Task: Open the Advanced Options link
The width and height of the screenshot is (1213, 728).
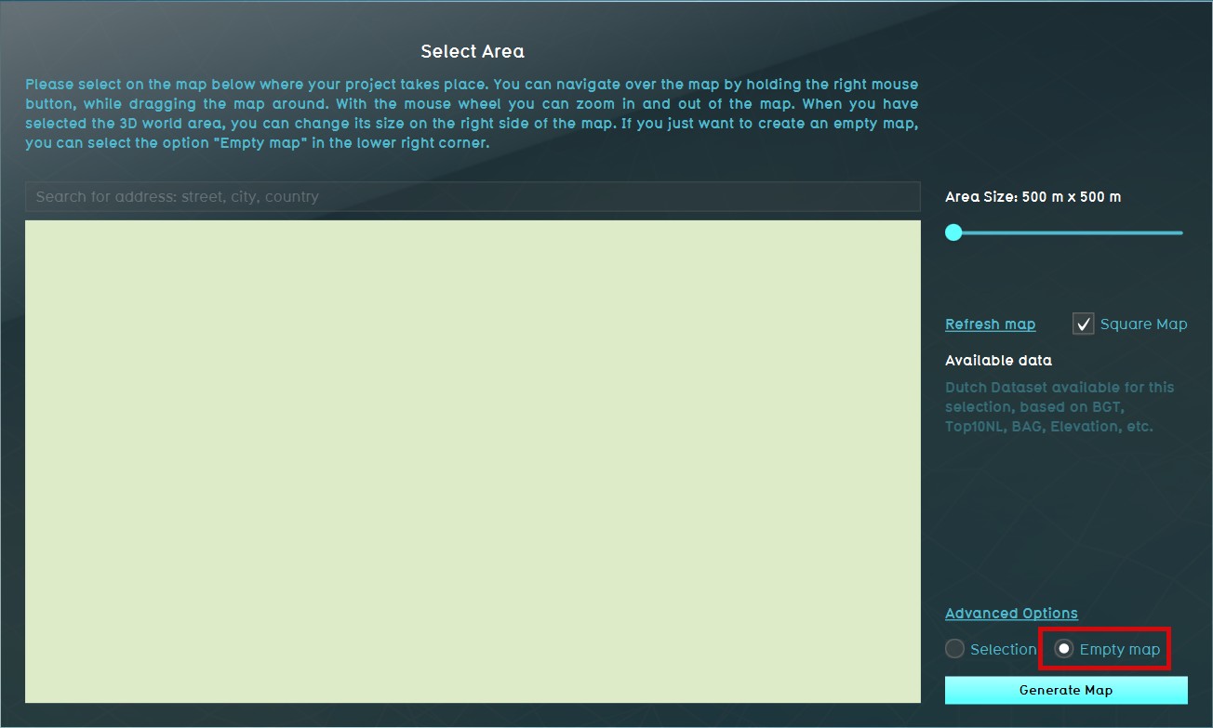Action: (x=1011, y=614)
